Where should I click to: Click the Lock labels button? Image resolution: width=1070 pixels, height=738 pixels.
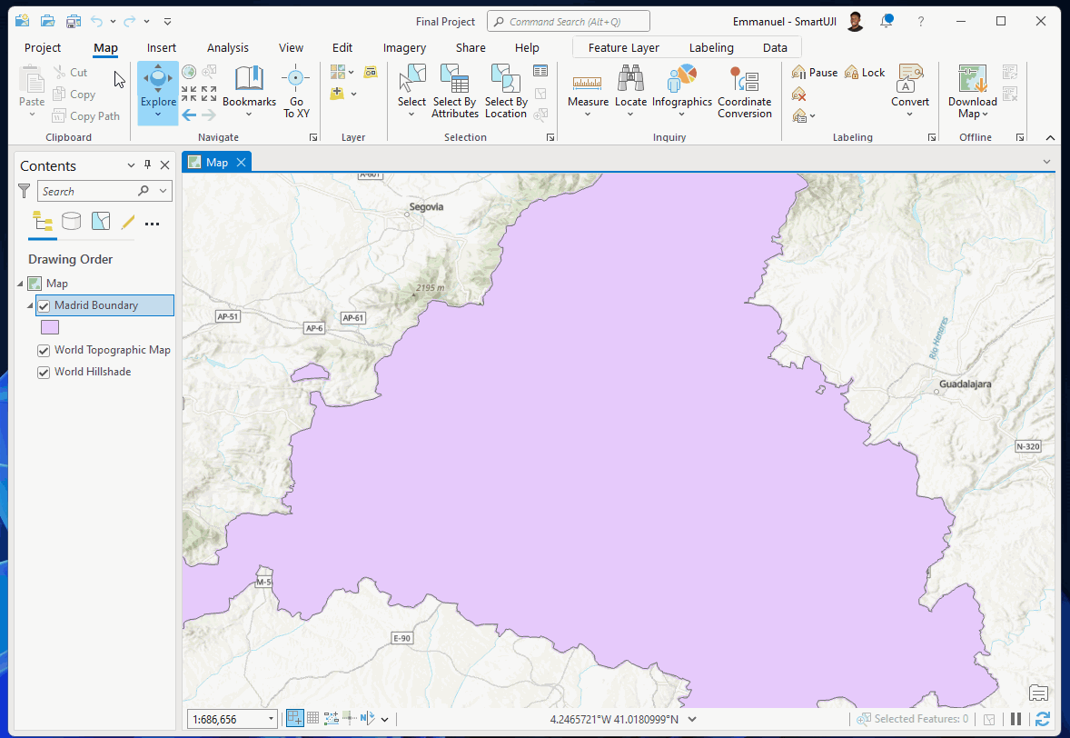pyautogui.click(x=865, y=73)
